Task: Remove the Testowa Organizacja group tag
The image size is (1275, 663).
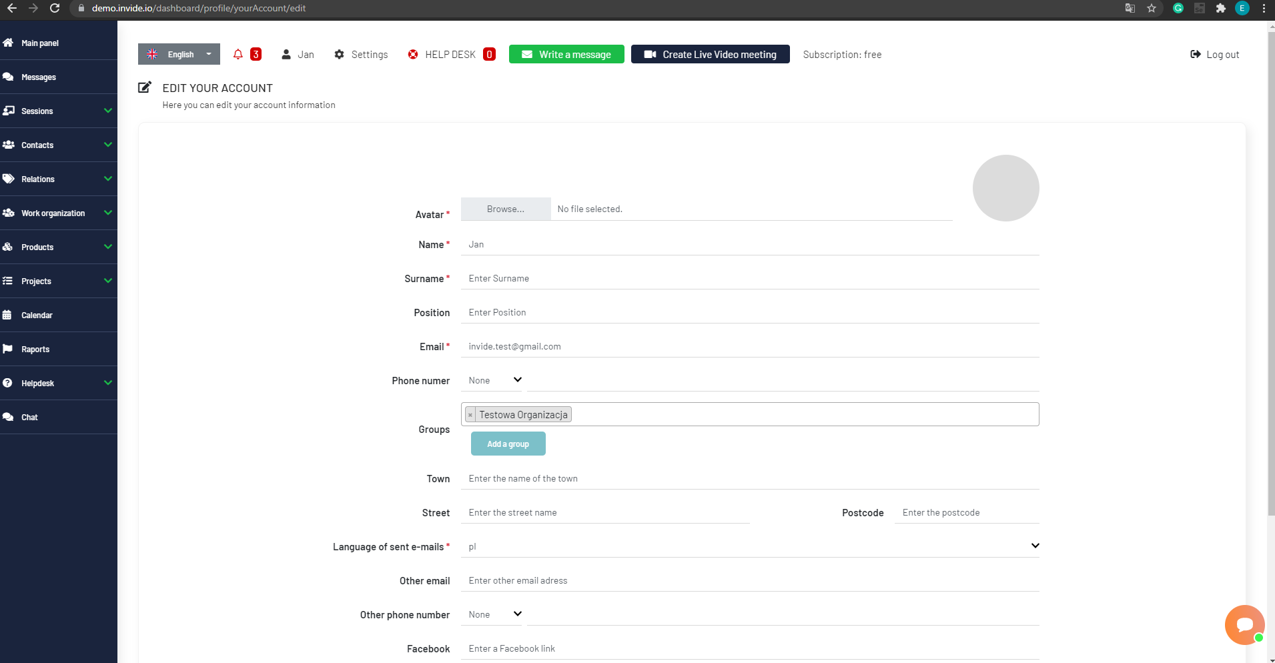Action: (x=471, y=414)
